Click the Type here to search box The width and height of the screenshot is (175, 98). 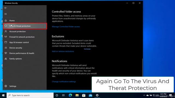30,95
